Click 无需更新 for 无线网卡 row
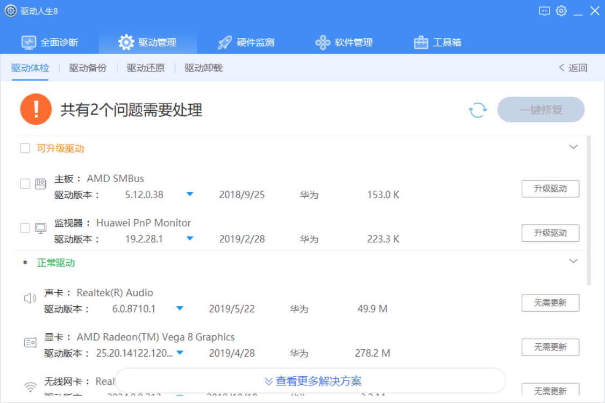 (550, 390)
